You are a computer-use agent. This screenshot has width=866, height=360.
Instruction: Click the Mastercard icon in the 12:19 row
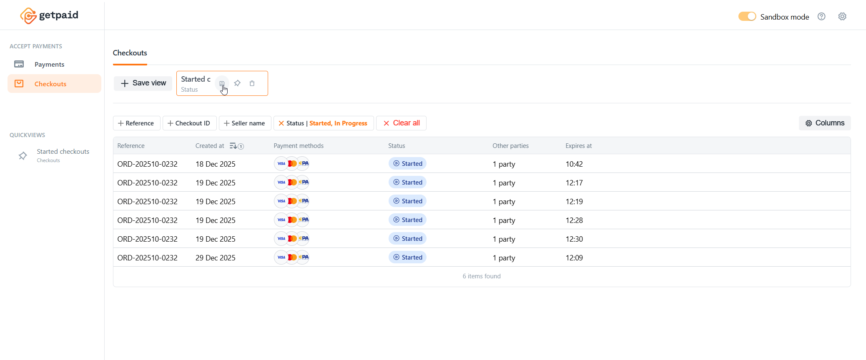point(292,201)
